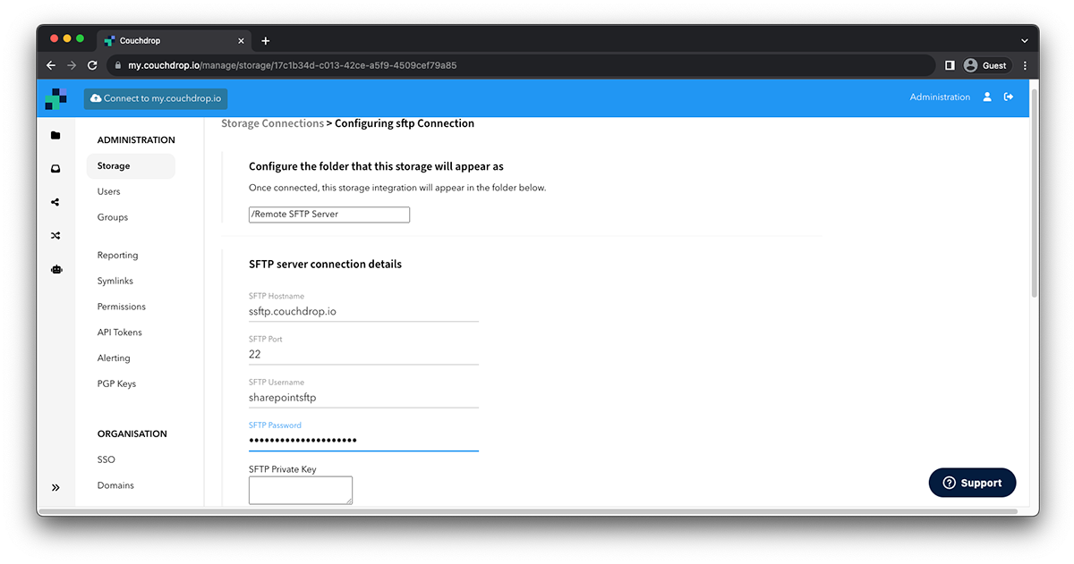
Task: Select the folder icon in the left sidebar
Action: point(55,134)
